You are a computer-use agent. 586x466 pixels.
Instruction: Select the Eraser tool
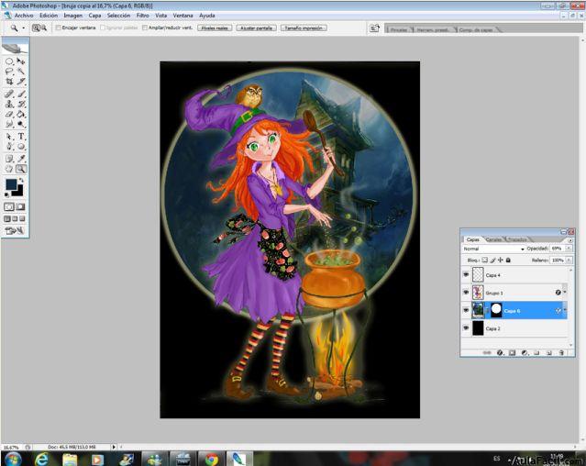(x=9, y=114)
